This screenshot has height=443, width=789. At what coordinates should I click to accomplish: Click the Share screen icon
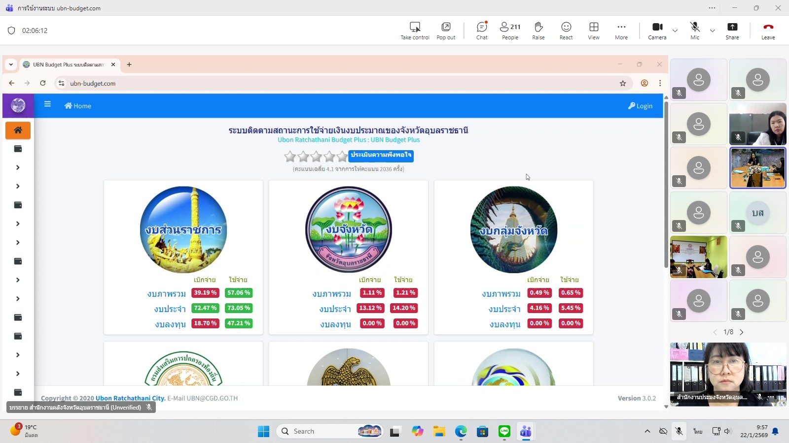click(732, 31)
